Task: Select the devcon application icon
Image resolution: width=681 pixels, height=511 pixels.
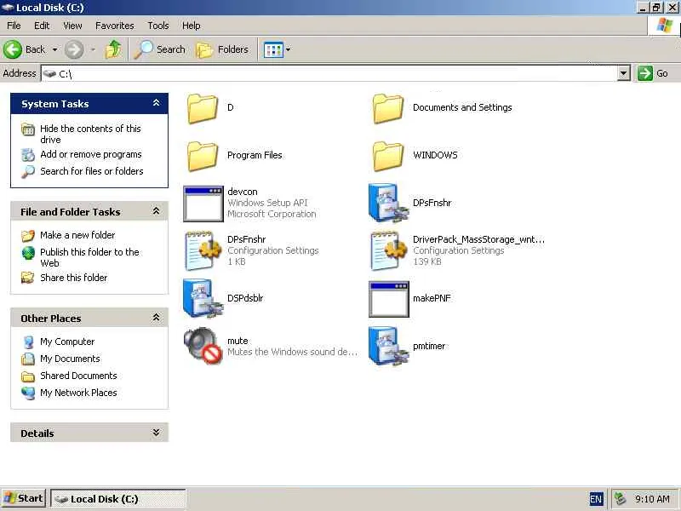Action: pos(203,204)
